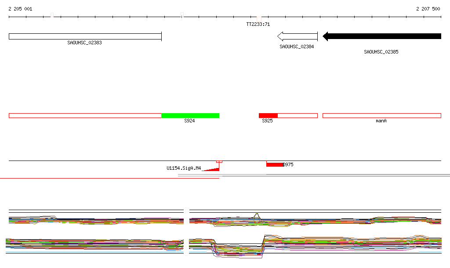450x268 pixels.
Task: Click the olive peak in the upper right expression plot
Action: (x=257, y=216)
